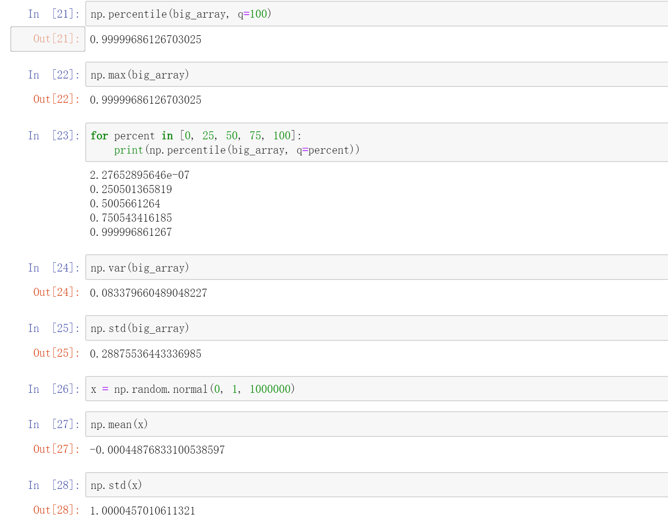Click the variance result 0.0833796
The height and width of the screenshot is (525, 668).
[x=148, y=293]
